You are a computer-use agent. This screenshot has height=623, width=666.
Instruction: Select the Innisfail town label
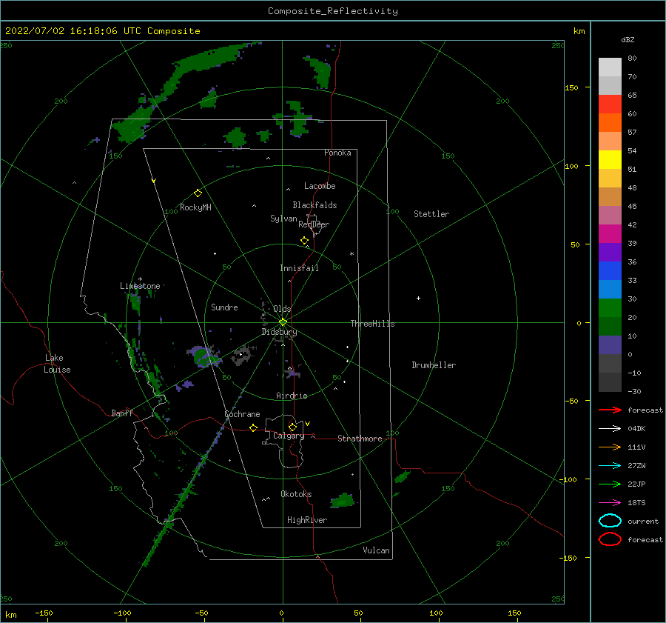pos(299,268)
